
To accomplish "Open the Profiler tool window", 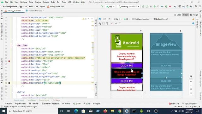I will click(x=66, y=104).
